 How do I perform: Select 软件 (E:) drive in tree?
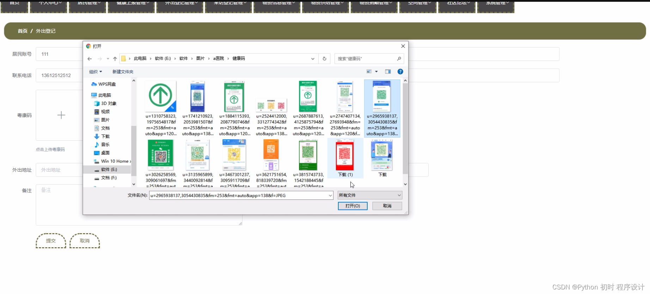107,170
